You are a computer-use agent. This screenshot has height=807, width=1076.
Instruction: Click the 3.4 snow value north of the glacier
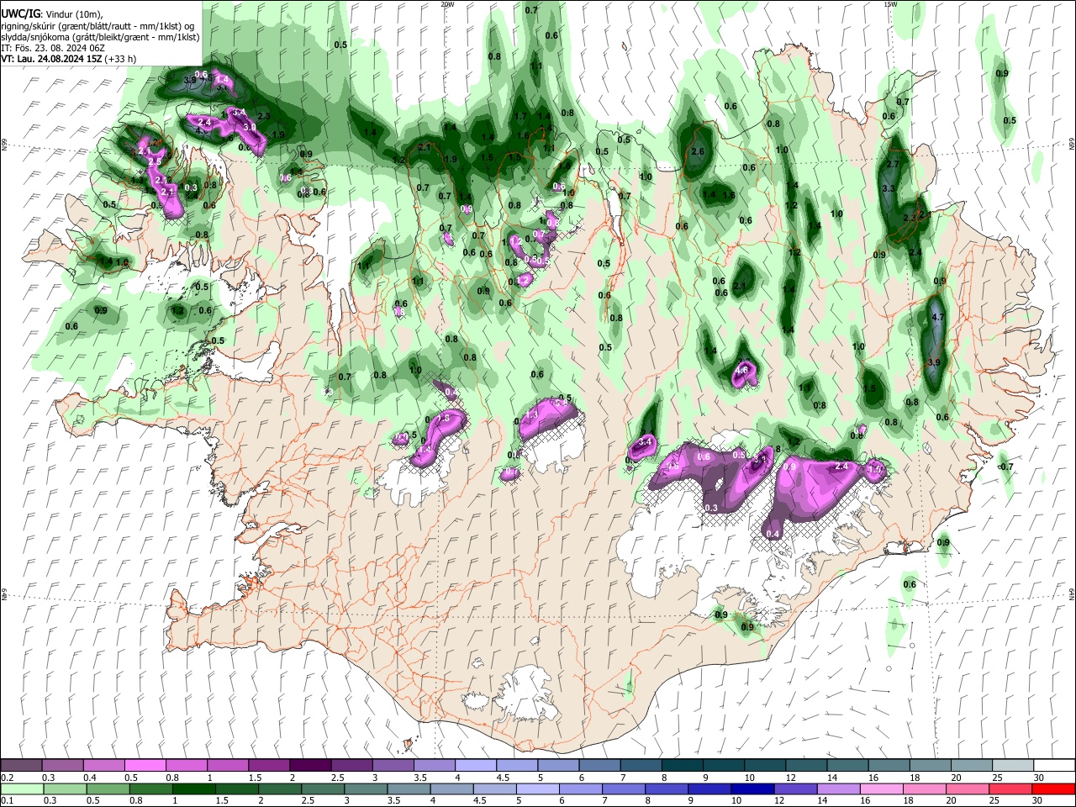click(x=646, y=441)
